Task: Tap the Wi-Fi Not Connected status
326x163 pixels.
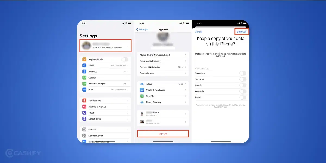Action: click(118, 65)
